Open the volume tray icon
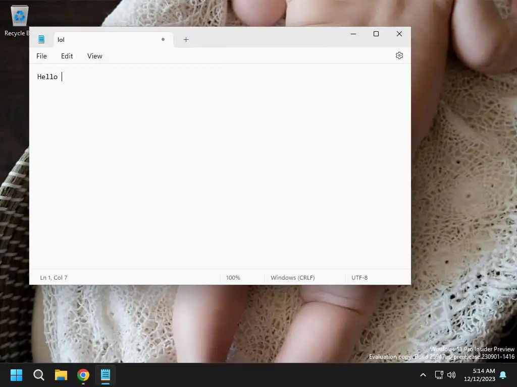Screen dimensions: 517x387 tap(451, 375)
